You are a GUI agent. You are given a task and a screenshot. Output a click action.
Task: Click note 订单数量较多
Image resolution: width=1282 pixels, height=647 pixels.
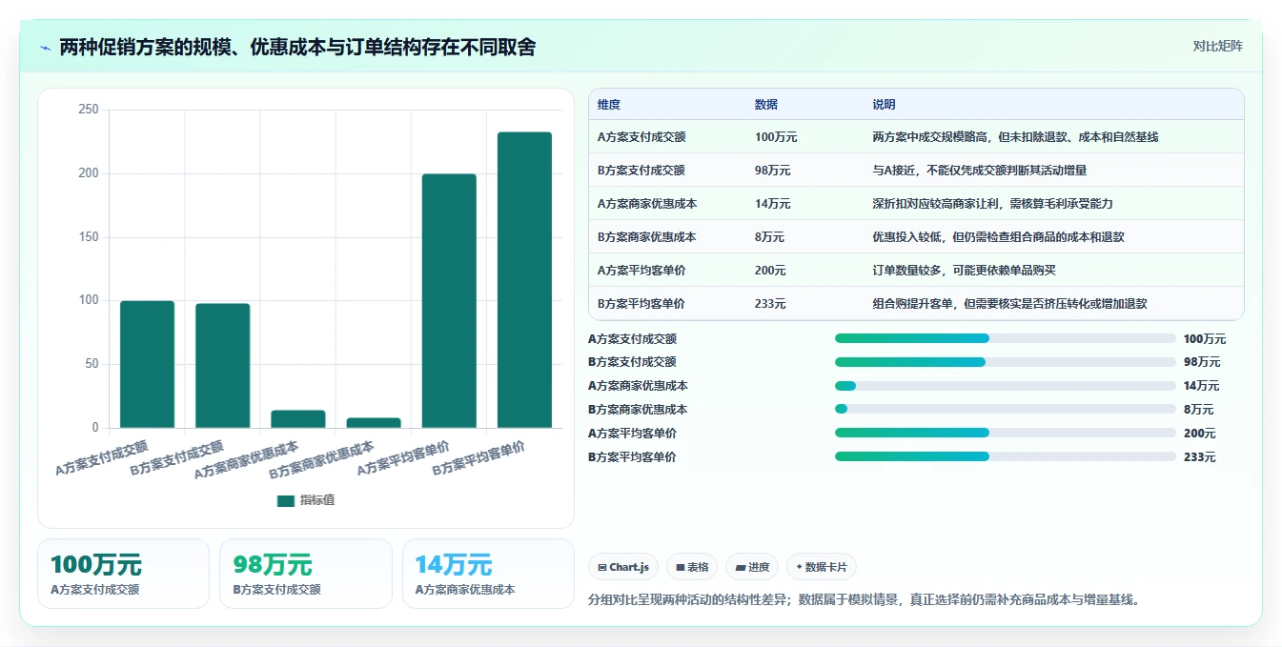click(x=965, y=271)
